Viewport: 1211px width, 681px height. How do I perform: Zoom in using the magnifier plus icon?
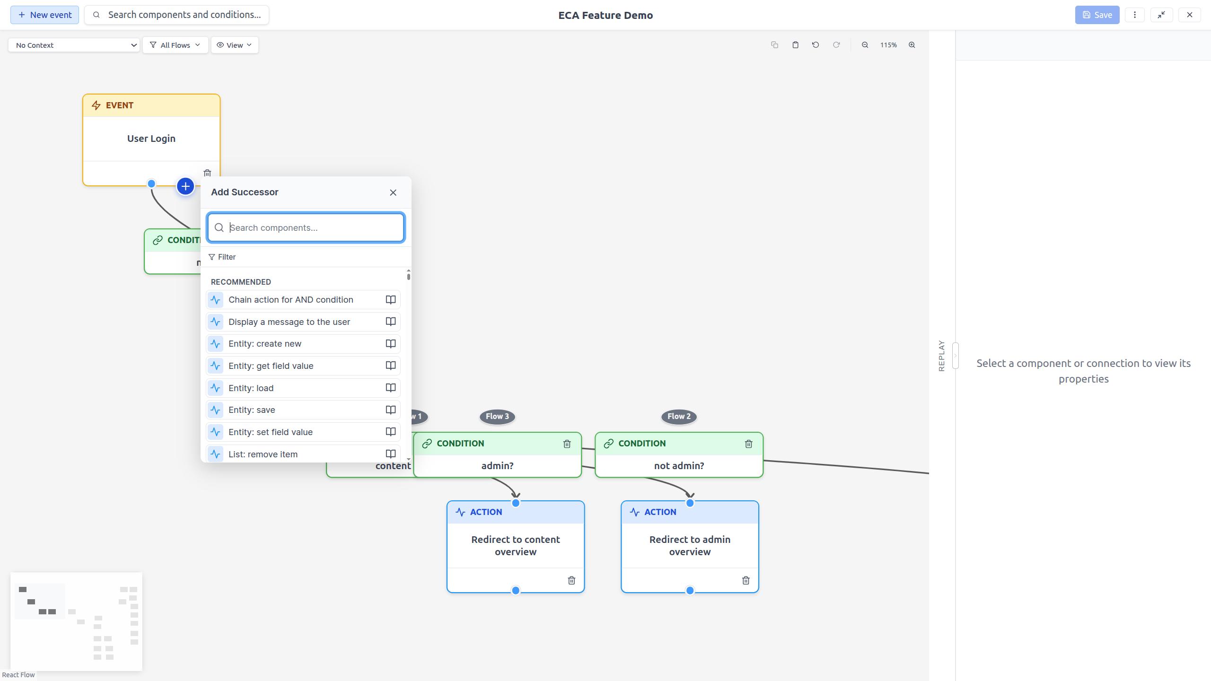coord(912,44)
